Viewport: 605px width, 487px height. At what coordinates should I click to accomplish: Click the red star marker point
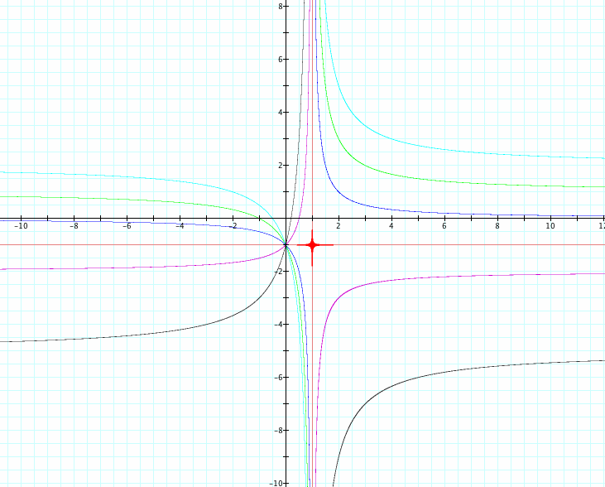(x=312, y=245)
